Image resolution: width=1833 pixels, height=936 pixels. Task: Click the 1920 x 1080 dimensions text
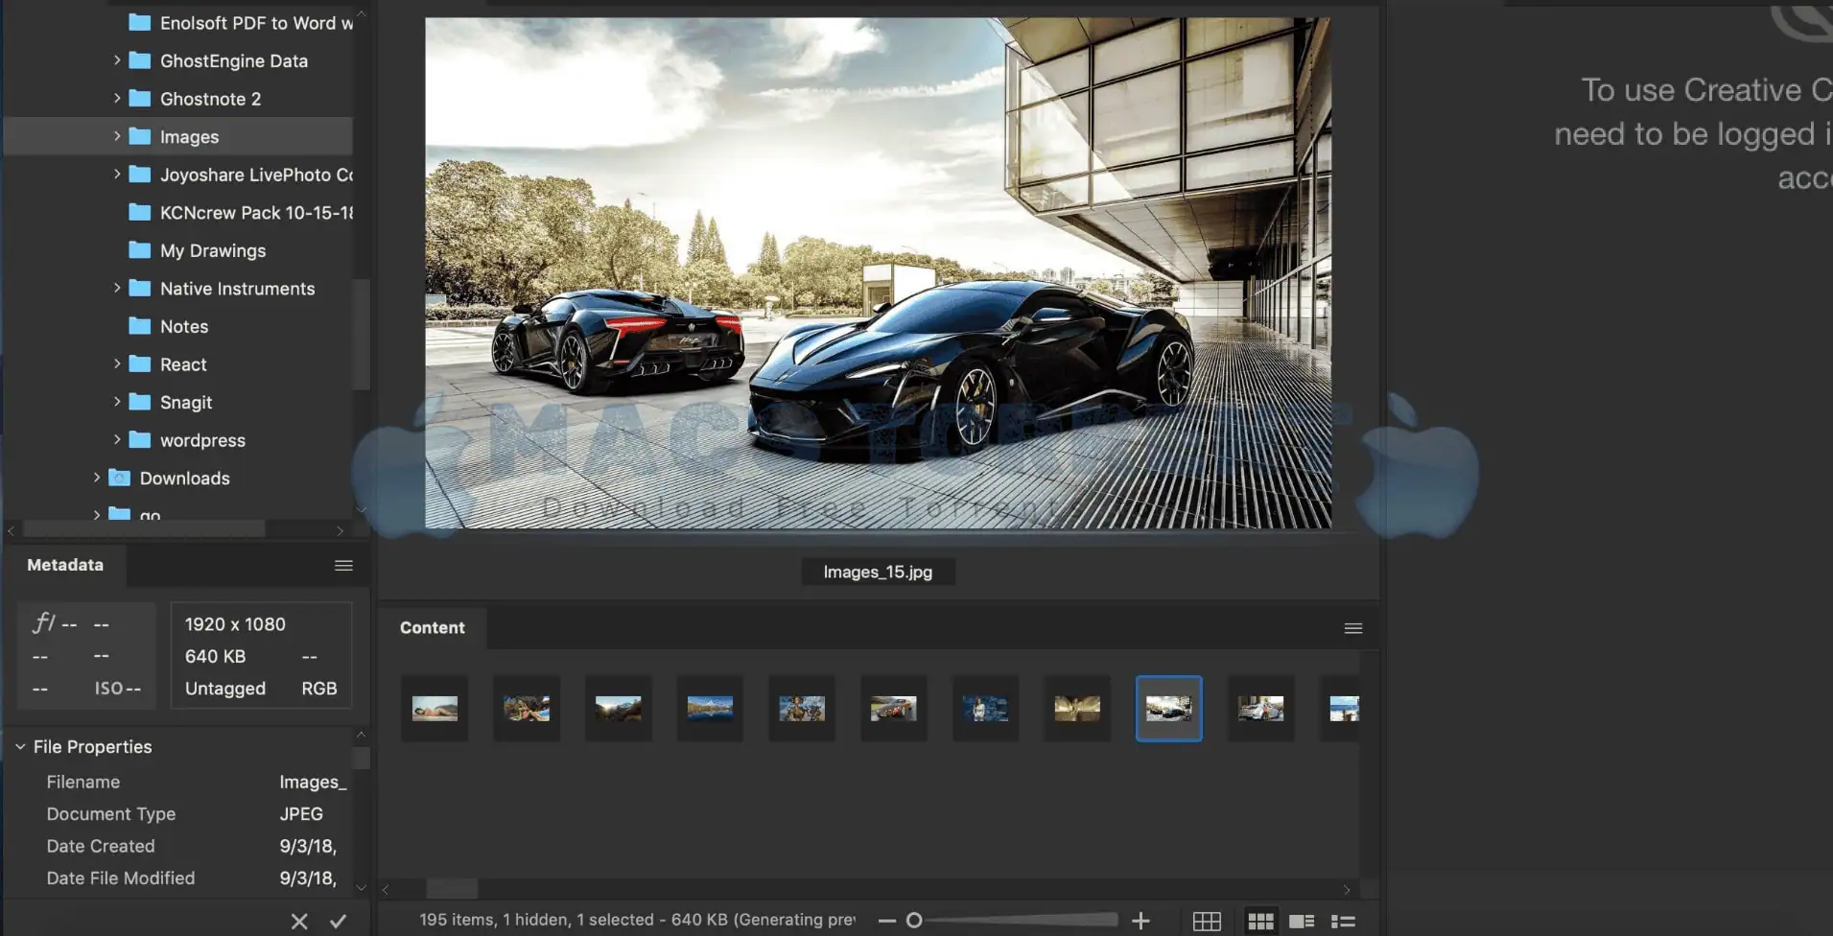(235, 623)
